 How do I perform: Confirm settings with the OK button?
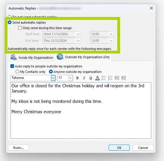(119, 148)
